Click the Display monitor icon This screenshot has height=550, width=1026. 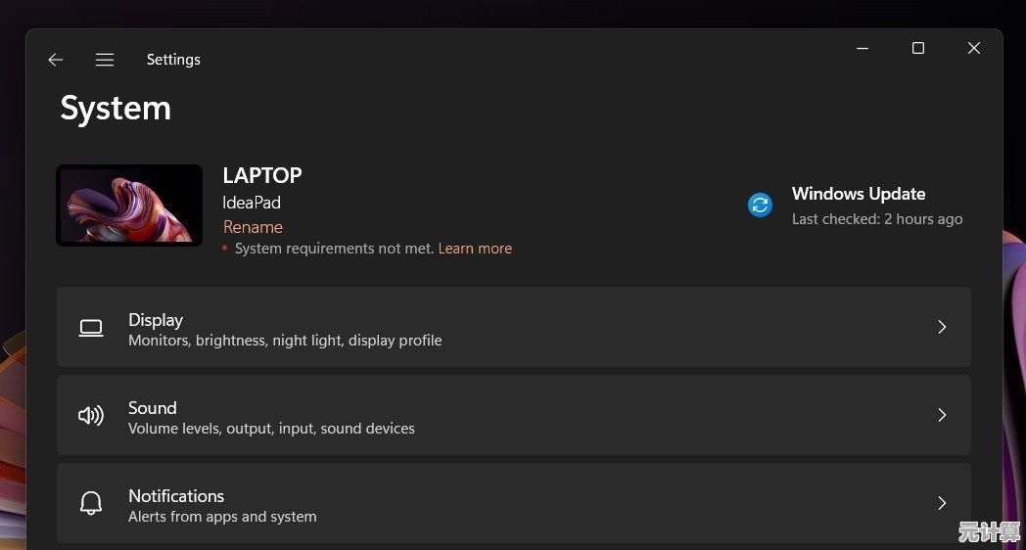tap(91, 328)
